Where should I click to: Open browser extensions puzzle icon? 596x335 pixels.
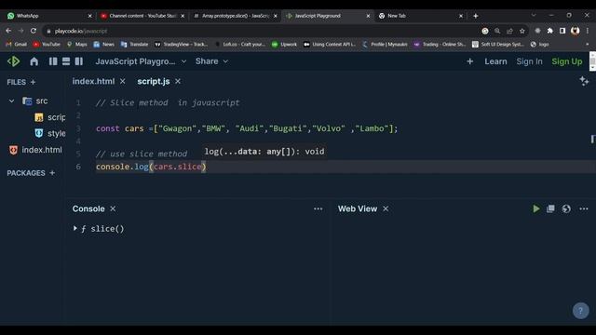pos(549,31)
